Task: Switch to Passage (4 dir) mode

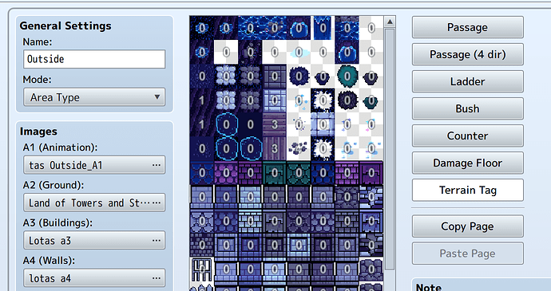Action: click(467, 54)
